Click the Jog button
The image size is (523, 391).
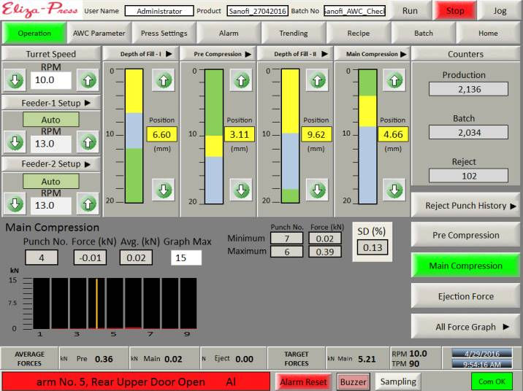point(500,11)
